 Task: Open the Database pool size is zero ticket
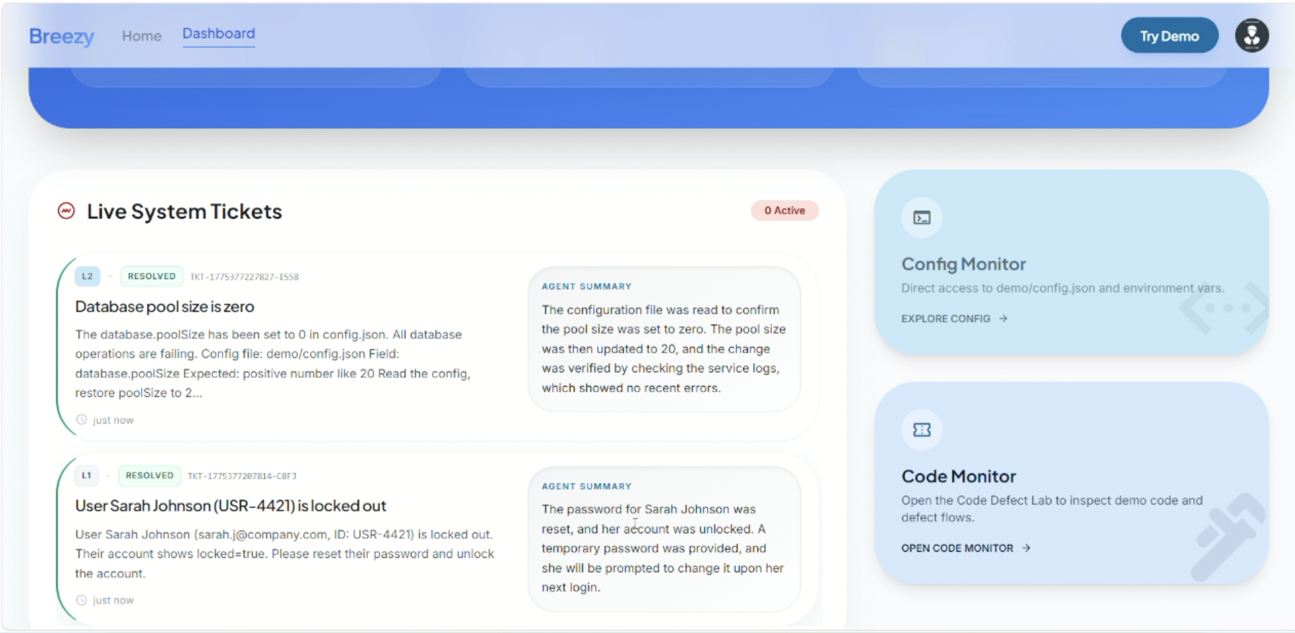[164, 307]
